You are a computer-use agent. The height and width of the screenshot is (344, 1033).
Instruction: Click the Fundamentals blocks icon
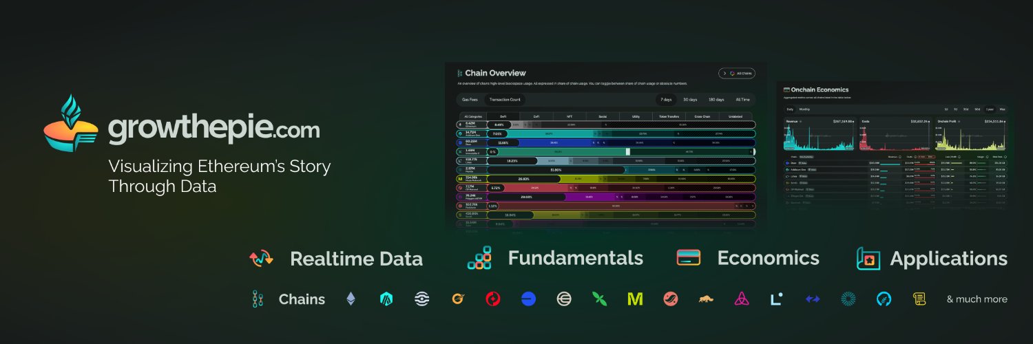coord(479,257)
